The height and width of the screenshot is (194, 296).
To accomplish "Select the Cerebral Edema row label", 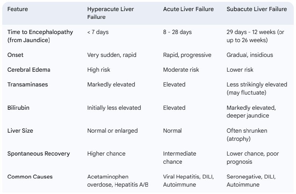I will (29, 70).
